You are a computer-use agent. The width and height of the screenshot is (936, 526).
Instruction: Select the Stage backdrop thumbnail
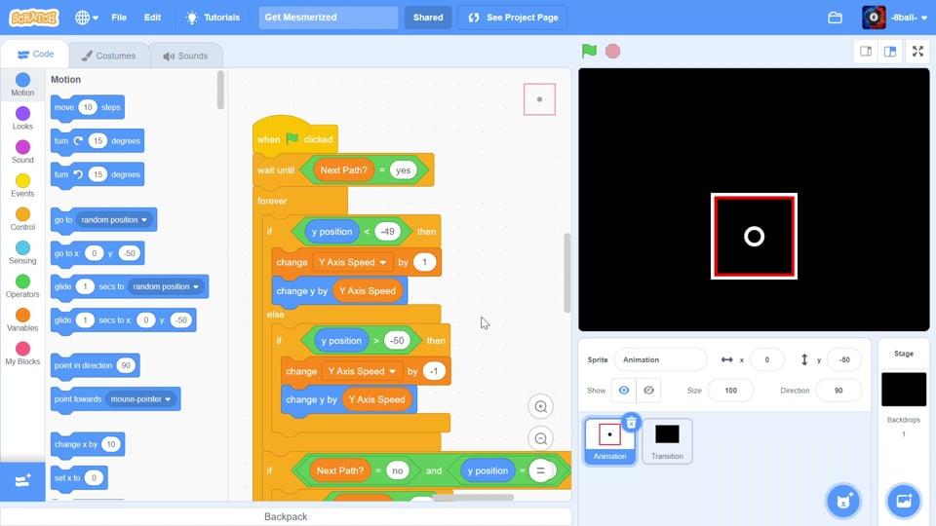pyautogui.click(x=903, y=389)
